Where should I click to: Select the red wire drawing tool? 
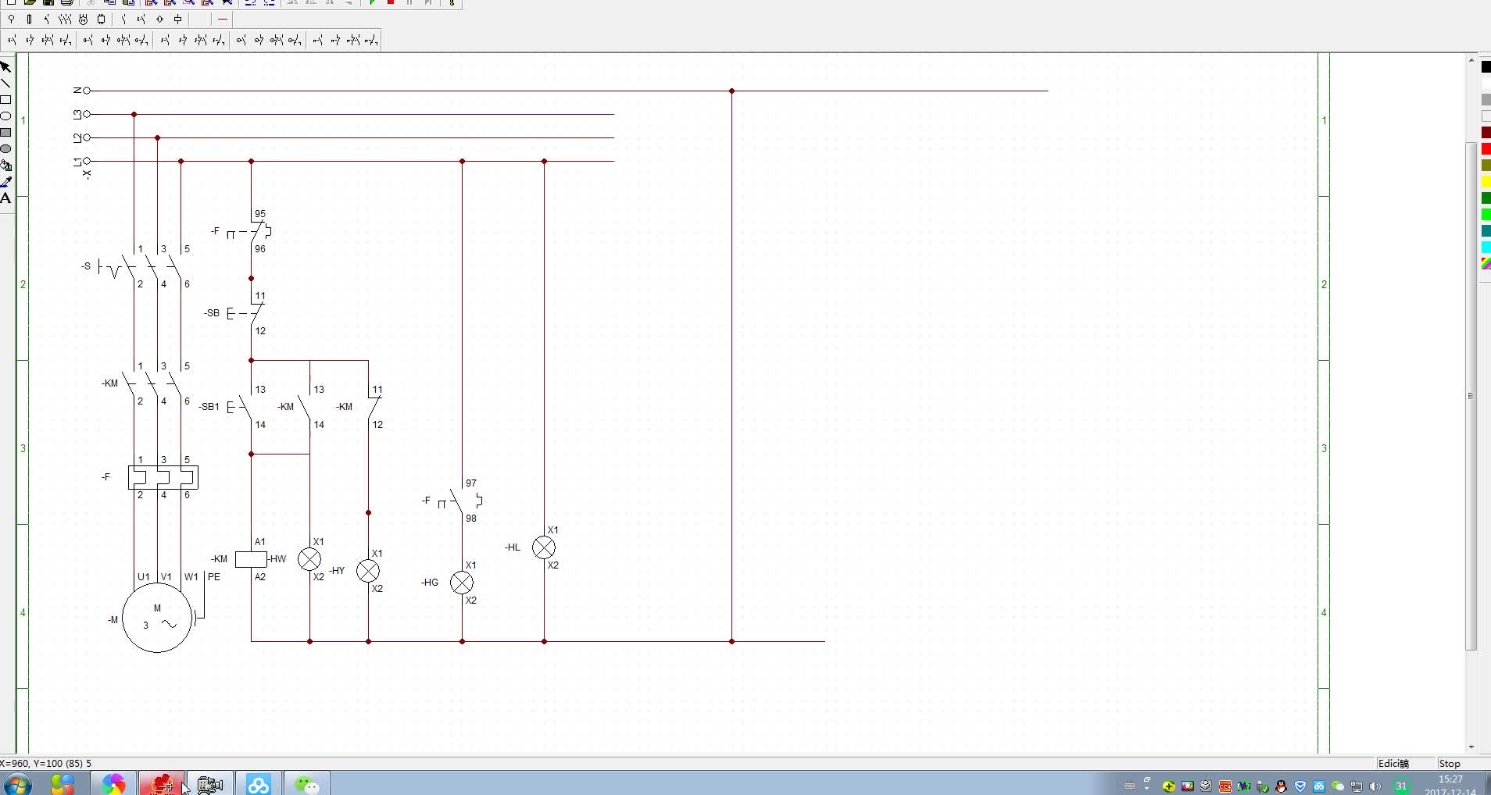[223, 19]
